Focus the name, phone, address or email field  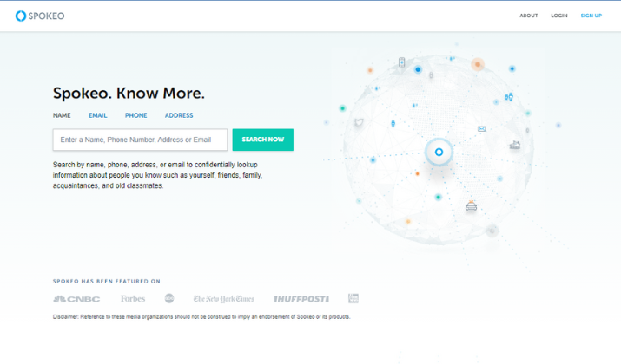pos(140,140)
